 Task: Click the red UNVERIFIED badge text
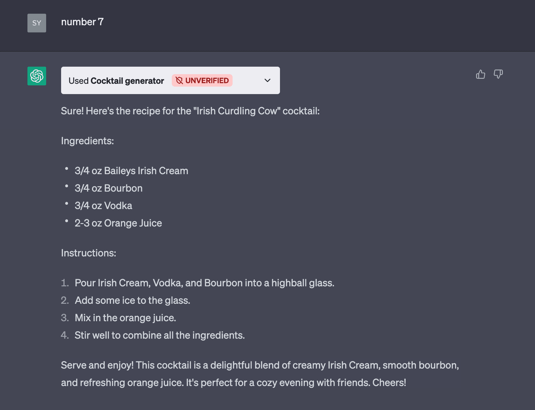click(207, 81)
